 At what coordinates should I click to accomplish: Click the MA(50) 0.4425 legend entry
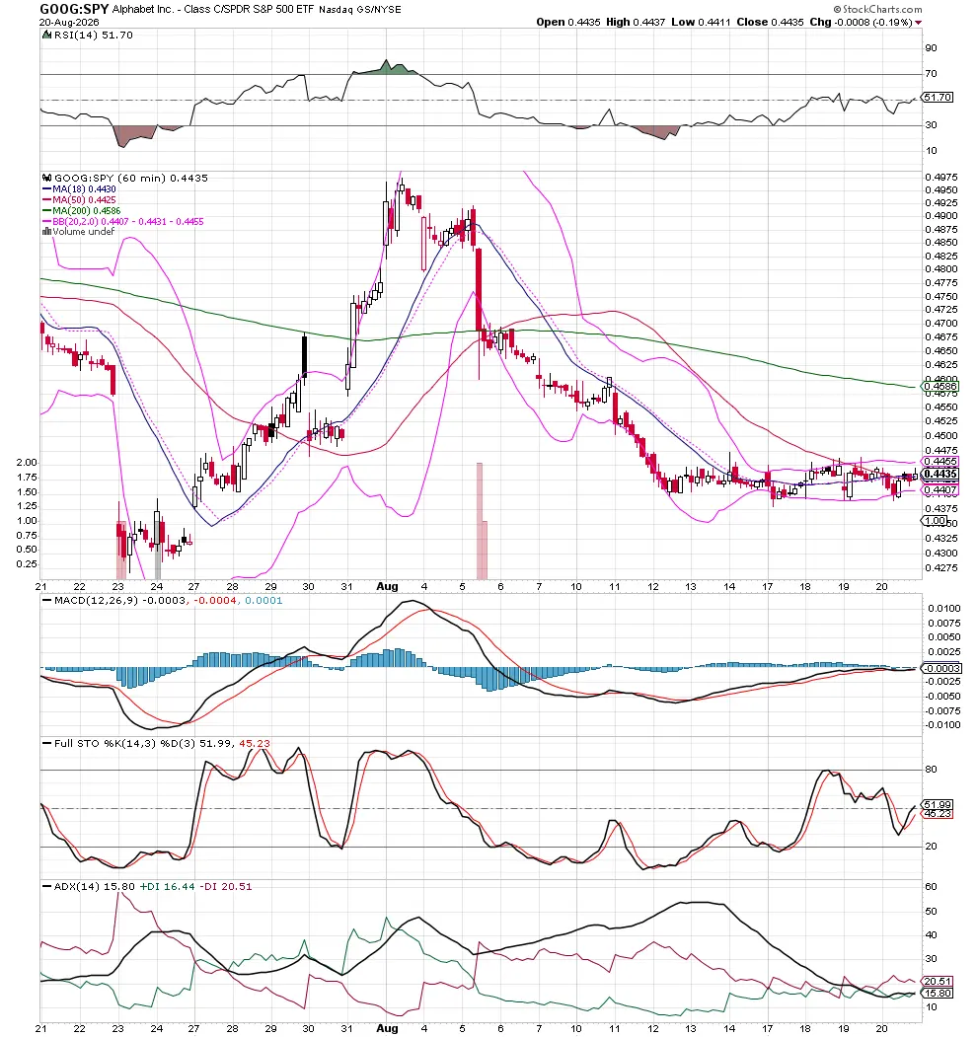pyautogui.click(x=84, y=199)
